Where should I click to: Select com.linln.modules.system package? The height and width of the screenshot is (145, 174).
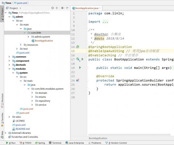click(49, 89)
